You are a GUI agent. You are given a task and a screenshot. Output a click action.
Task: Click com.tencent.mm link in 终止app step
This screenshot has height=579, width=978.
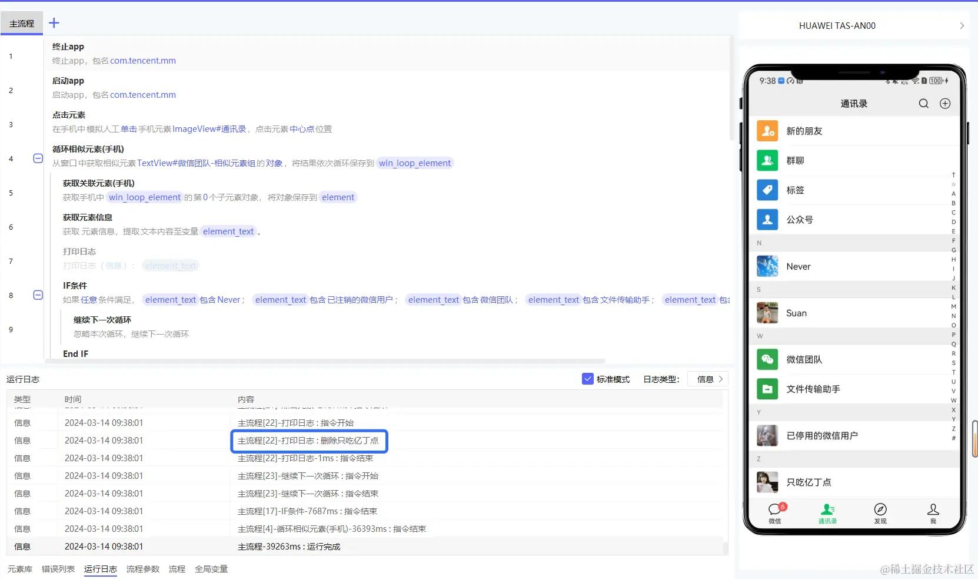[x=143, y=61]
